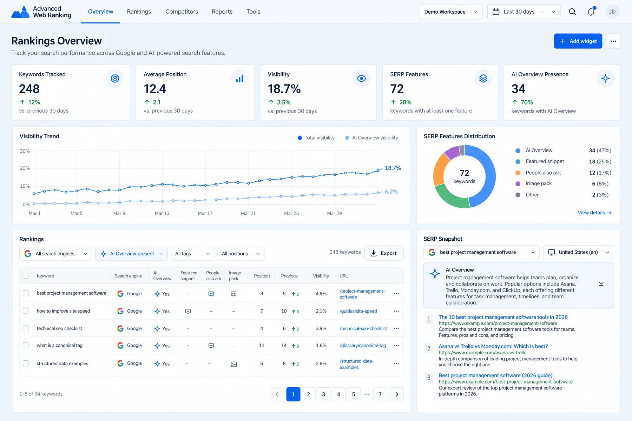Open the search magnifier icon
The height and width of the screenshot is (421, 632).
tap(572, 12)
